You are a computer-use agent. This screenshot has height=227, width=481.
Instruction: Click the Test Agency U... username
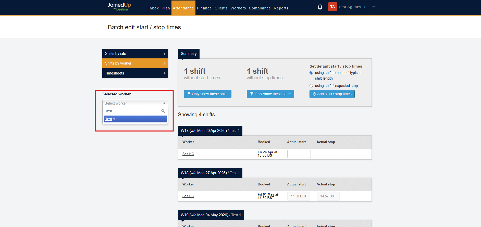(354, 7)
